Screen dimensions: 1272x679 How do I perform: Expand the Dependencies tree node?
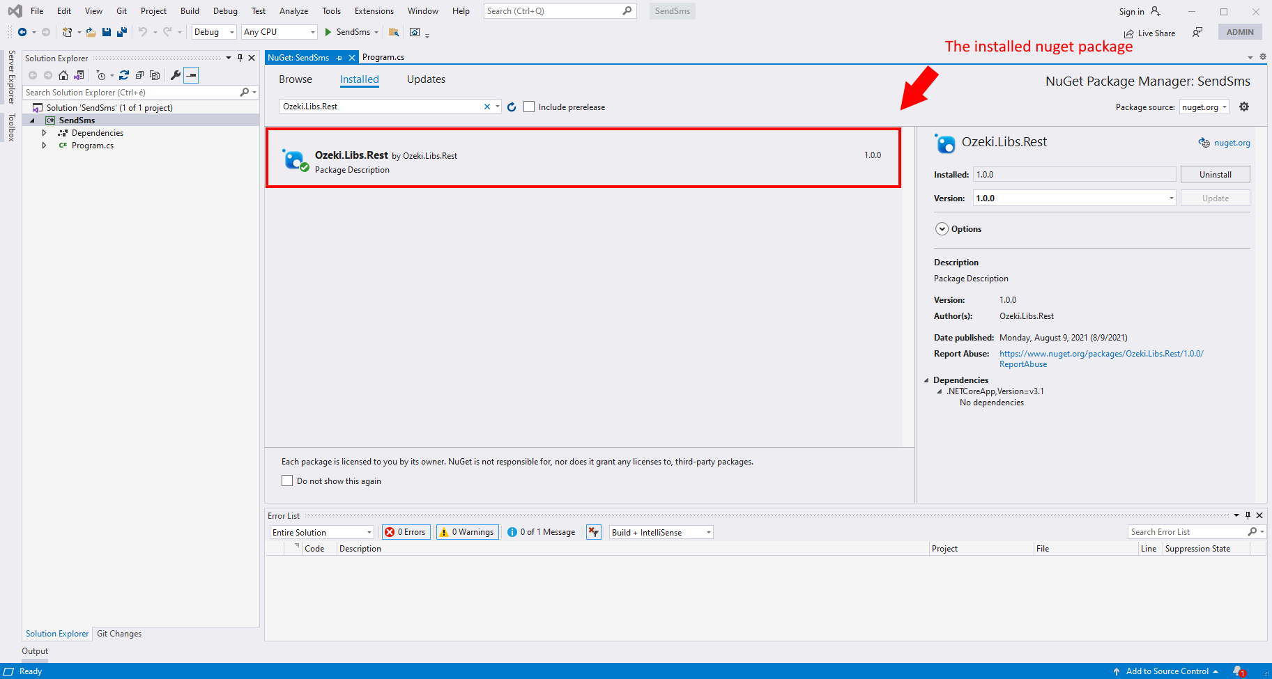pos(44,133)
